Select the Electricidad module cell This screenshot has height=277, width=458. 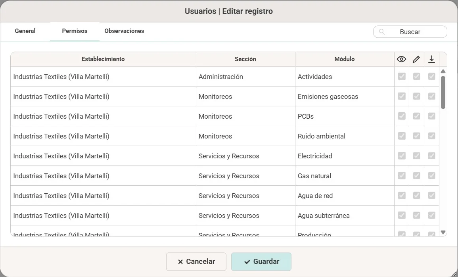tap(345, 156)
